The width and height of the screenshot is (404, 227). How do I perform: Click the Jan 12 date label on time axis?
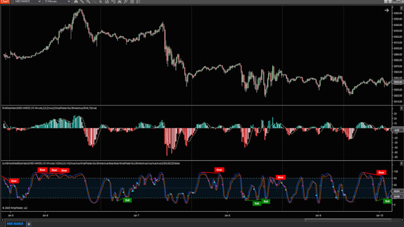[x=380, y=215]
